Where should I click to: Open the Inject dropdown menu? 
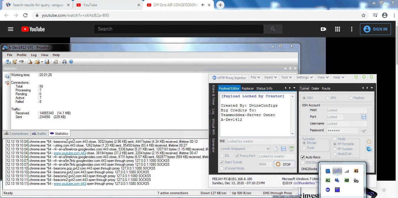click(271, 77)
